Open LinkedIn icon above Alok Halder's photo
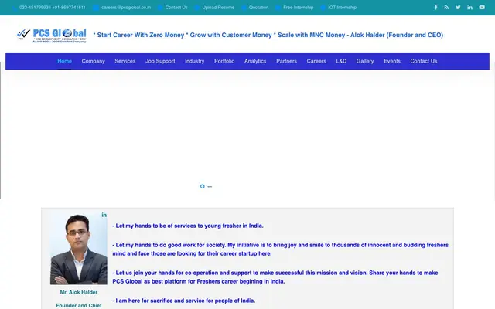The width and height of the screenshot is (495, 309). (104, 215)
